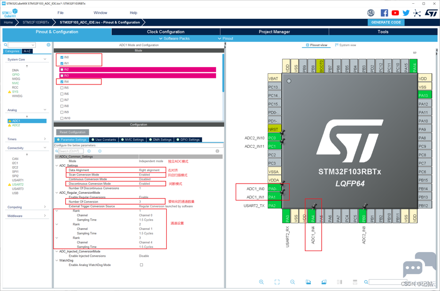
Task: Click the info icon in parameter settings
Action: click(217, 151)
